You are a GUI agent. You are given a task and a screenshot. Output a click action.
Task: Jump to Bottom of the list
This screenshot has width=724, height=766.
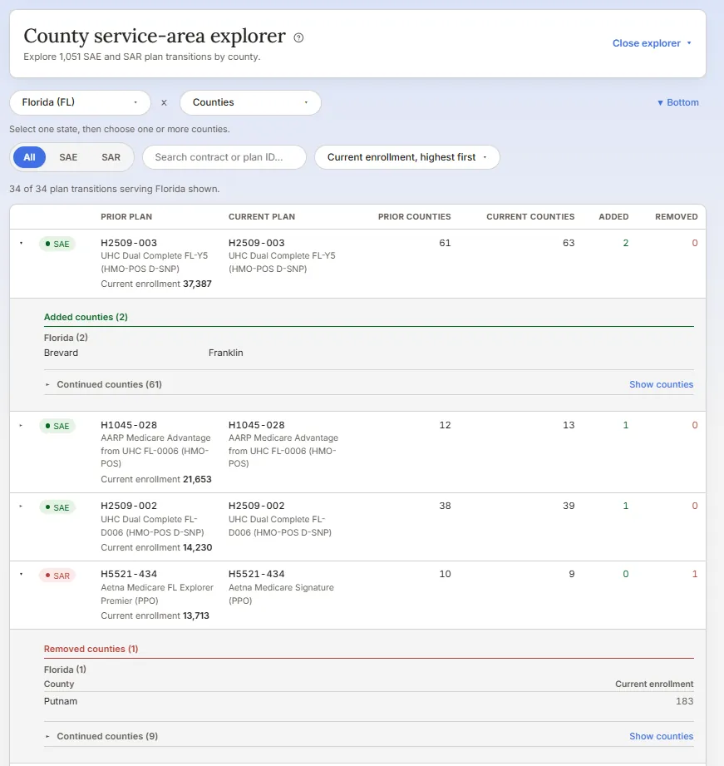point(678,102)
